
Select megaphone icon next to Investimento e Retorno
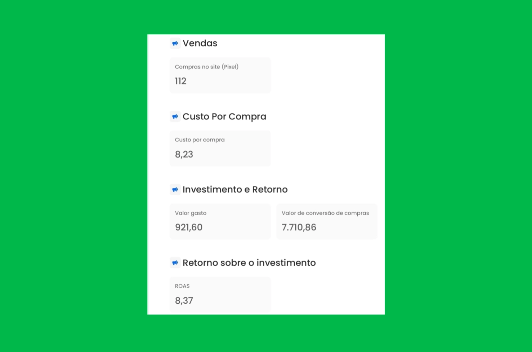[175, 190]
